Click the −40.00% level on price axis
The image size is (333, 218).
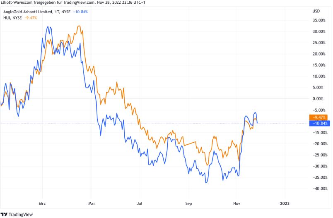click(x=318, y=189)
